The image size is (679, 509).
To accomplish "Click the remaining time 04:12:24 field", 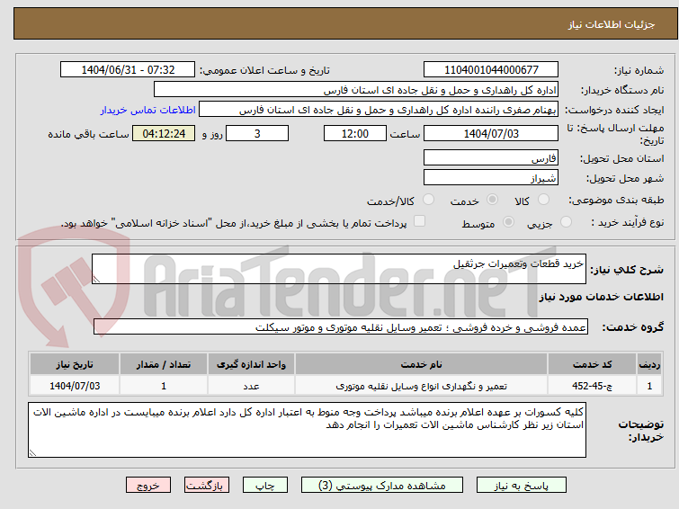I will 164,133.
